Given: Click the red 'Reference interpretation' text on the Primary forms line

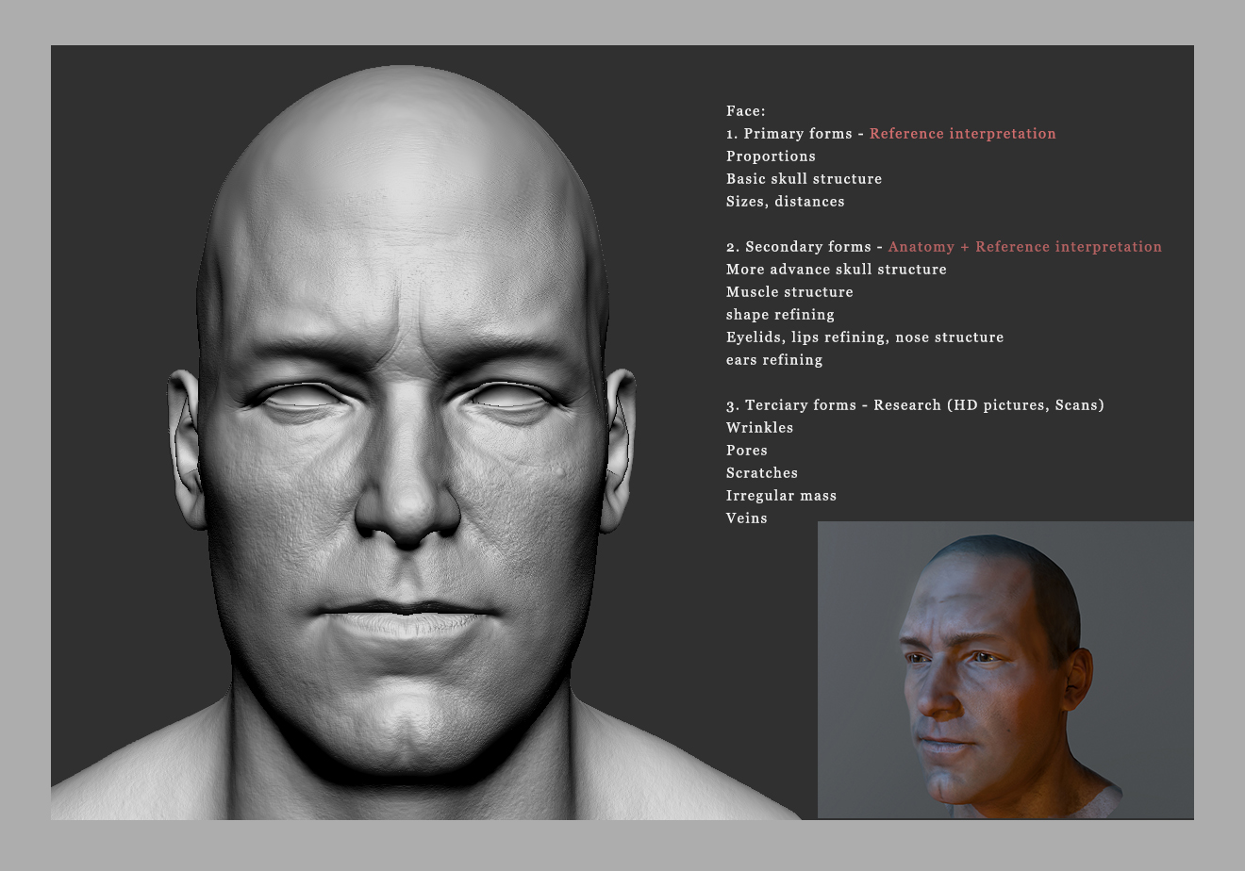Looking at the screenshot, I should tap(963, 134).
